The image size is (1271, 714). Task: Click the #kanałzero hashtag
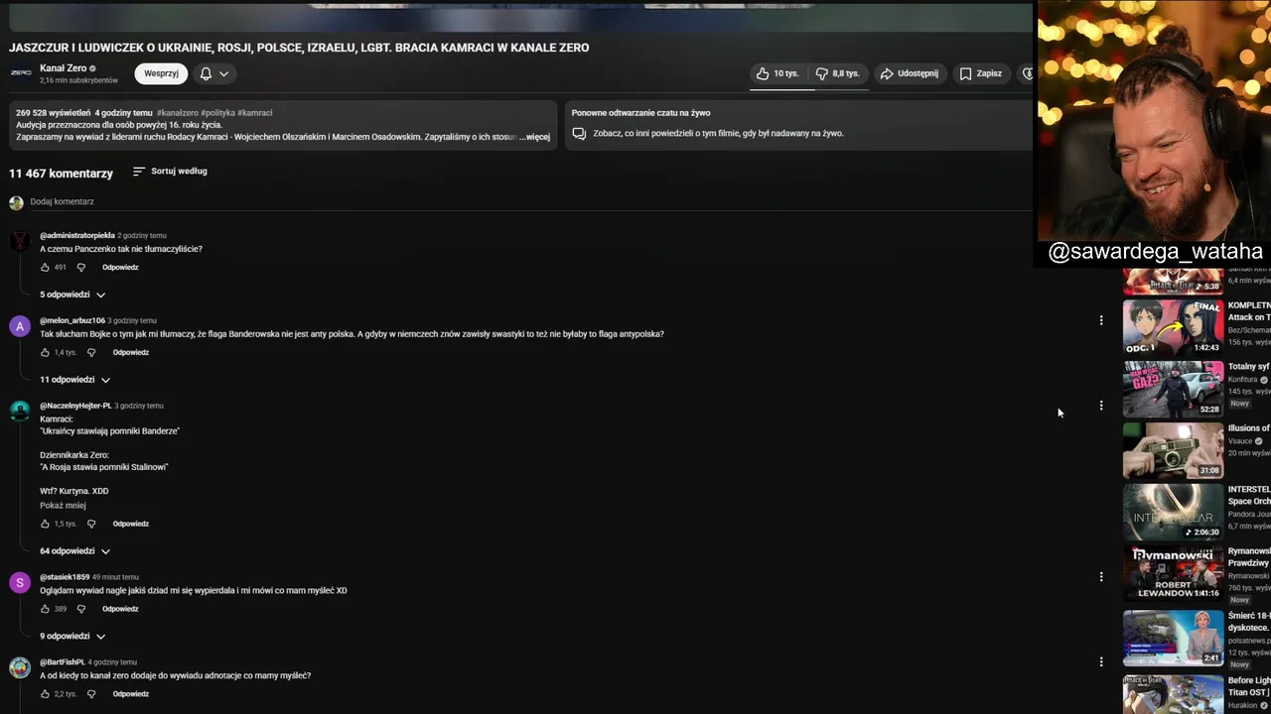177,113
